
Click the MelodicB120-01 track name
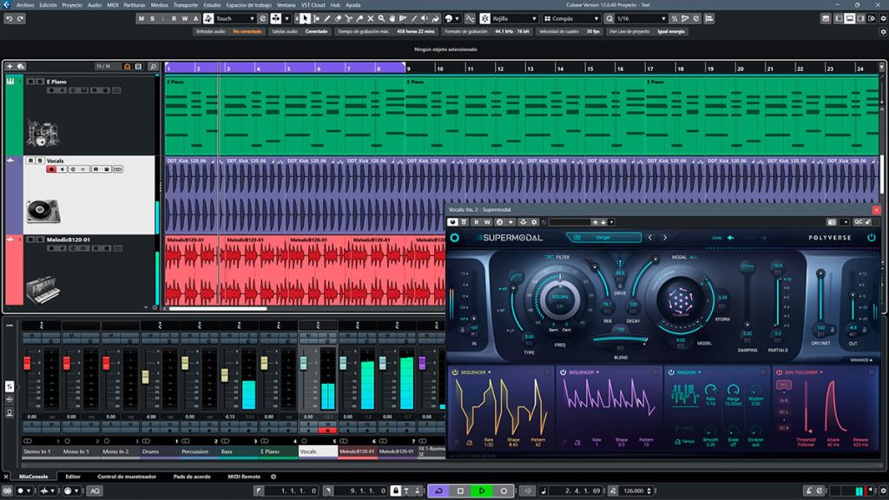[x=69, y=240]
